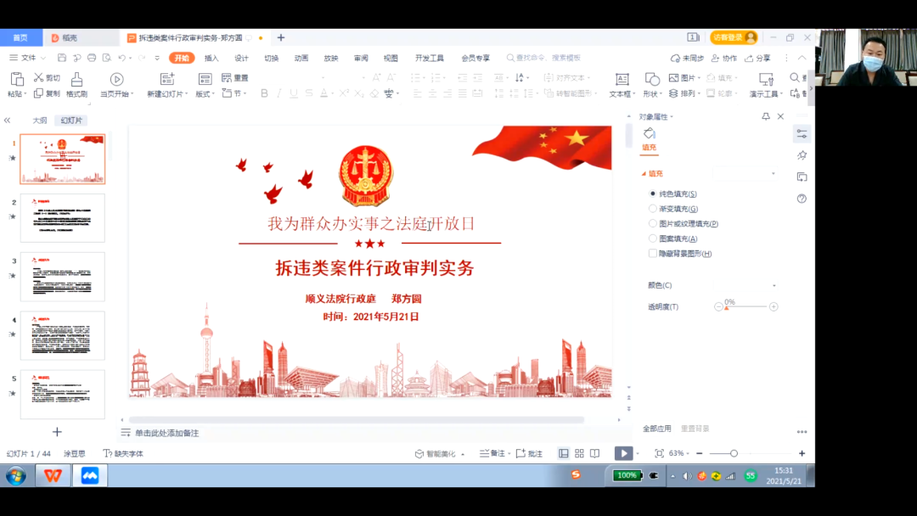
Task: Click the Presentation Tools (演示工具) icon
Action: click(x=766, y=79)
